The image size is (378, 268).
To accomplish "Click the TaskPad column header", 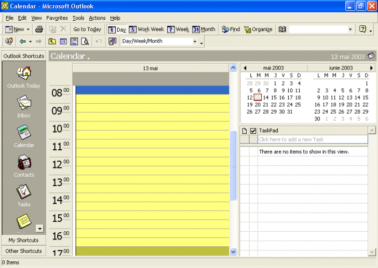I will [313, 131].
